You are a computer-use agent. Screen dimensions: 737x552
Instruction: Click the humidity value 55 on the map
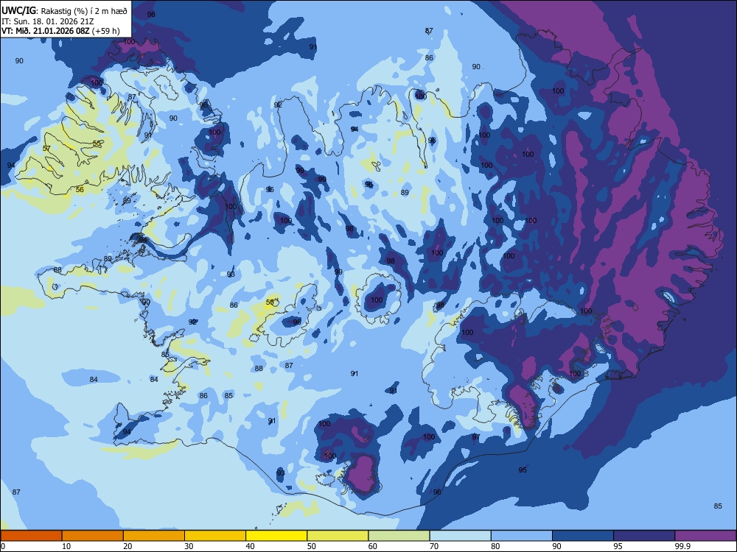(97, 144)
